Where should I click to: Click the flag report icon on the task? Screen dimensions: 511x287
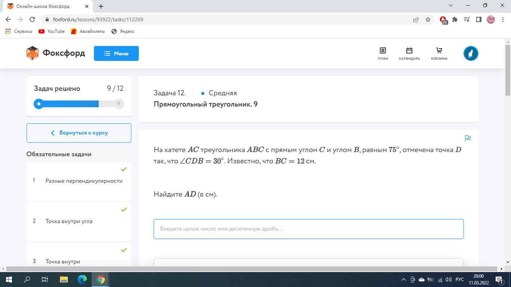(468, 138)
